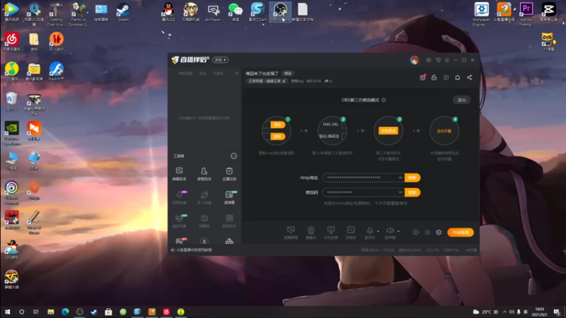The height and width of the screenshot is (318, 566).
Task: Add multimedia source in bottom bar
Action: tap(350, 232)
